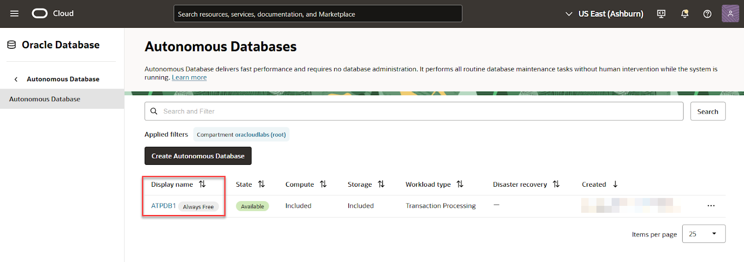Click the Applied filters label

[166, 134]
